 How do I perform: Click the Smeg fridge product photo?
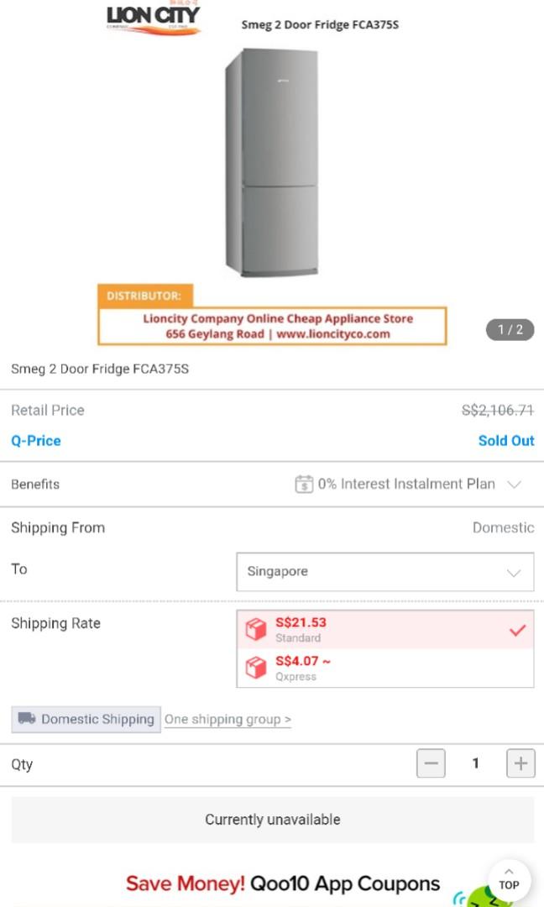[x=272, y=164]
